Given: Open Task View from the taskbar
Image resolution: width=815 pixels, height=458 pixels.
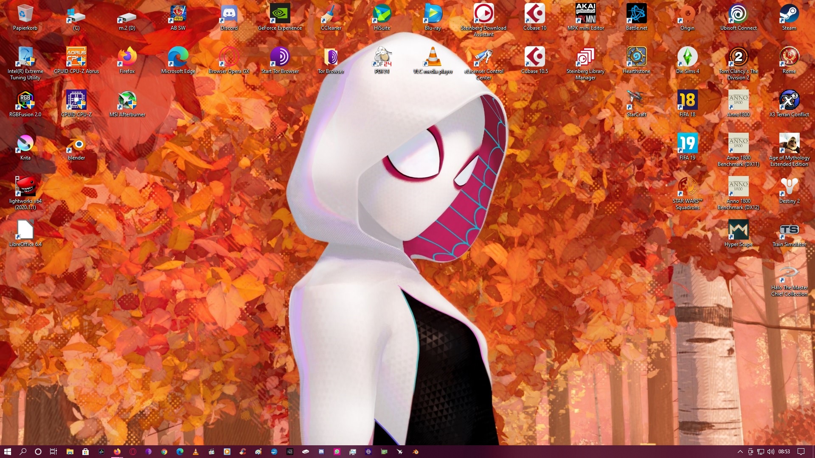Looking at the screenshot, I should [x=53, y=452].
